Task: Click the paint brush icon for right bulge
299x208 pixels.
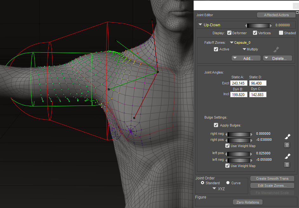Action: 287,137
